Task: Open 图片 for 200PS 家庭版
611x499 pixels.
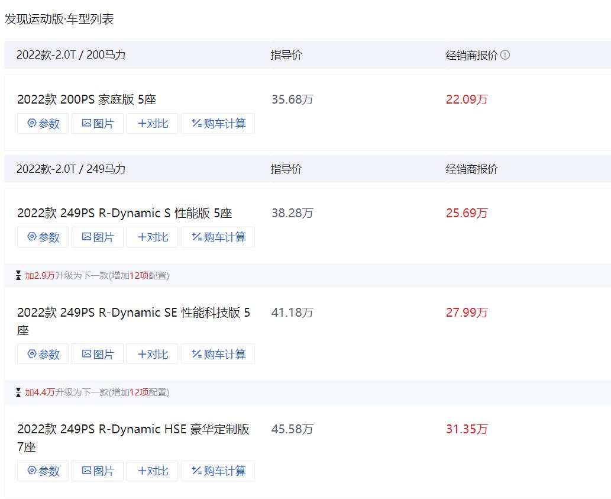Action: 97,123
